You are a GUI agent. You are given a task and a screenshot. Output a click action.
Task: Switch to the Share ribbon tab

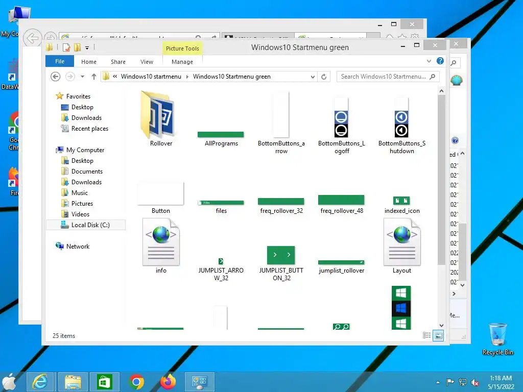(x=118, y=62)
